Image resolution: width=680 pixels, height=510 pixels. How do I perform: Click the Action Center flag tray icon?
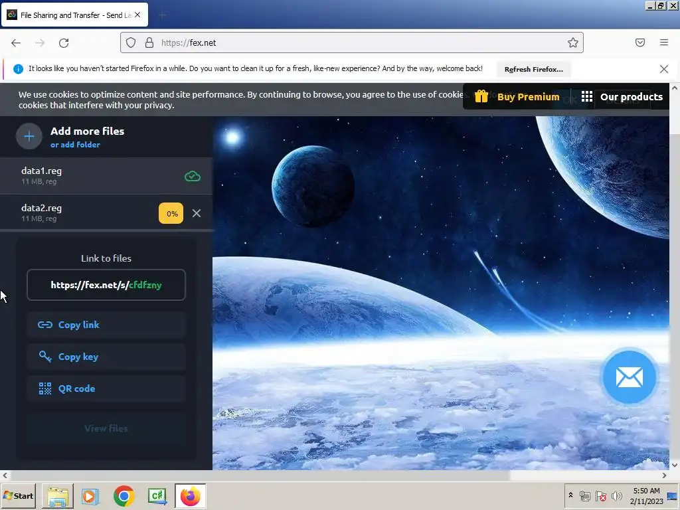coord(600,495)
